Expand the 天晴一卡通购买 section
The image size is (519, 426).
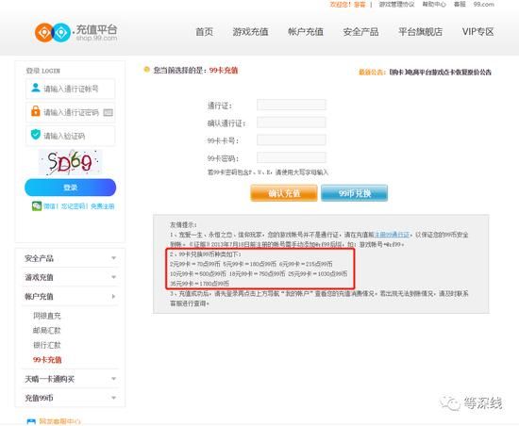tap(70, 379)
